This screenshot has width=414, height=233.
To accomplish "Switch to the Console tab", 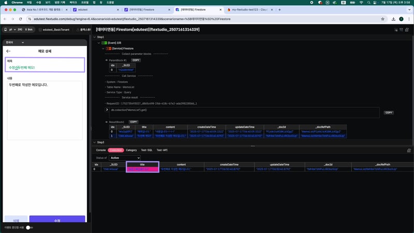I will click(x=101, y=150).
